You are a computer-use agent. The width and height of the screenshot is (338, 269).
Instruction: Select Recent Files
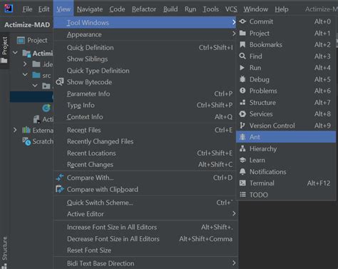click(x=145, y=130)
